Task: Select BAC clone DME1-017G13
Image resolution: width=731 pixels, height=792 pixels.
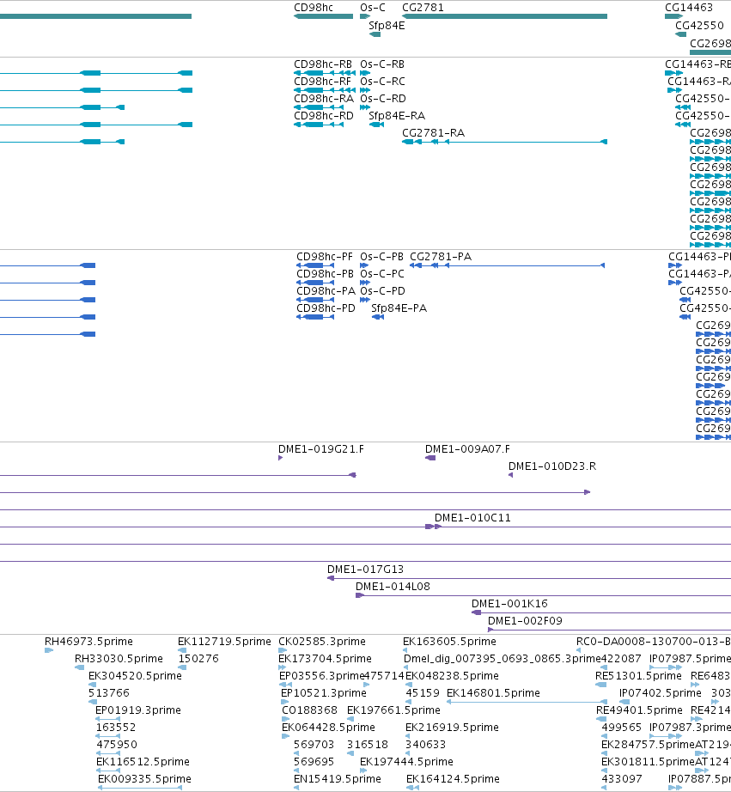Action: pyautogui.click(x=365, y=570)
